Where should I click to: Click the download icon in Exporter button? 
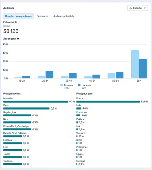131,8
